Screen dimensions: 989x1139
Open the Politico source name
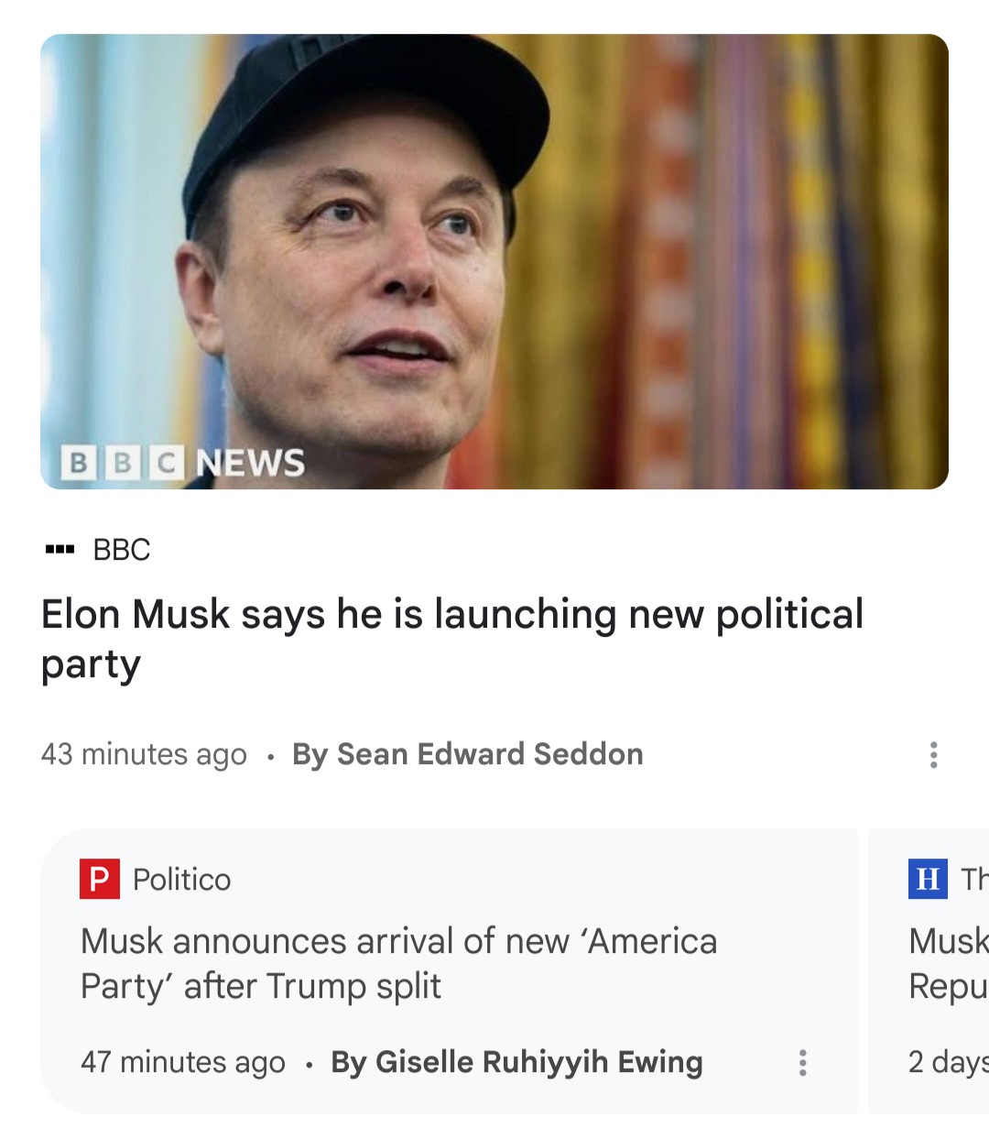[182, 880]
